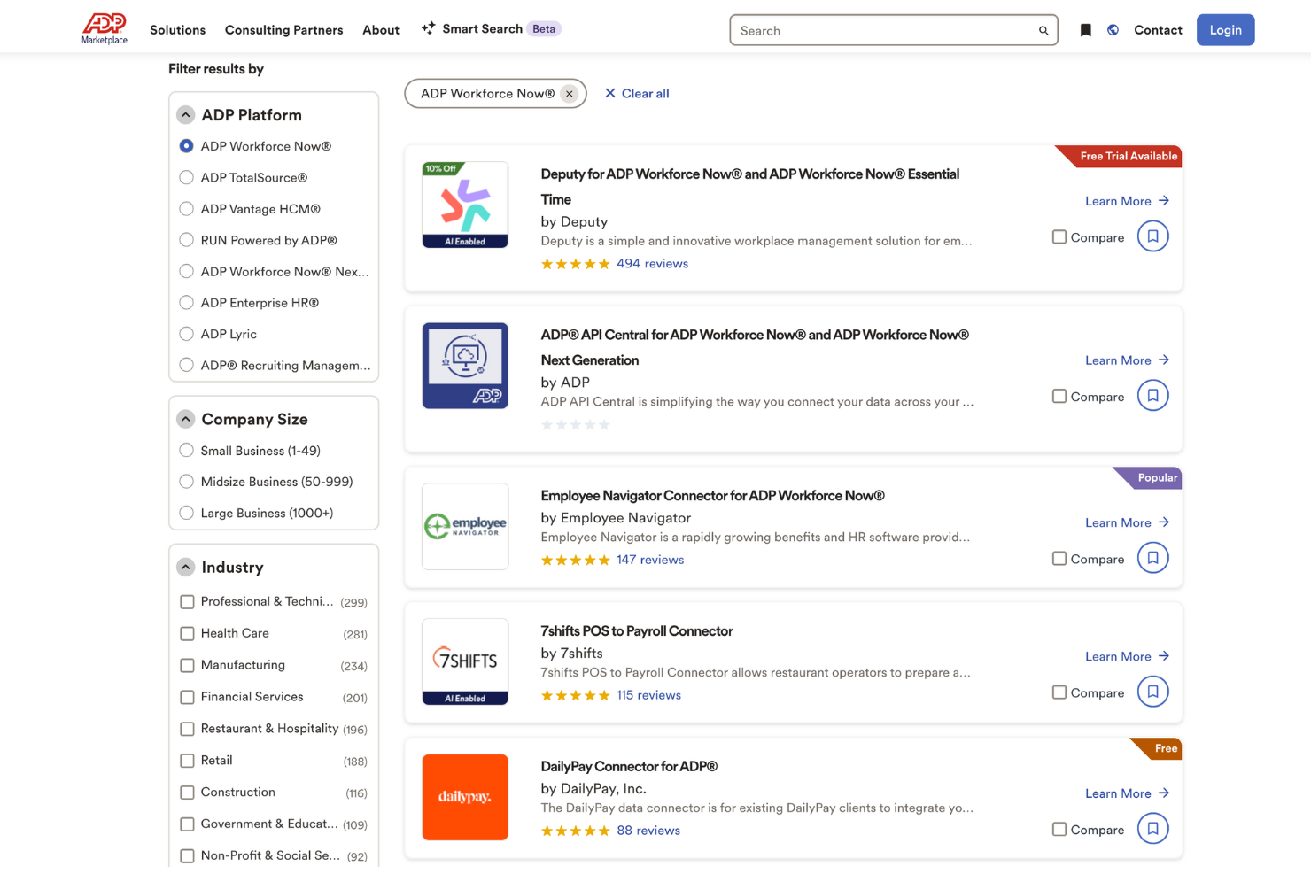The image size is (1311, 874).
Task: Bookmark the Employee Navigator Connector listing
Action: (x=1152, y=558)
